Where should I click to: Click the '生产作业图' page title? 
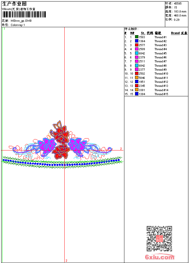(14, 4)
